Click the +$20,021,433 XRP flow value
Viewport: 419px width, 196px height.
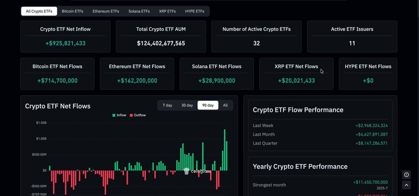coord(296,81)
